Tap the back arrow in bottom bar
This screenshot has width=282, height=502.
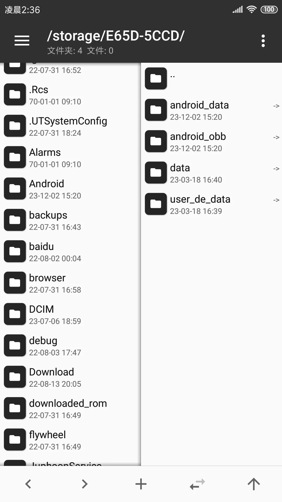pos(28,484)
